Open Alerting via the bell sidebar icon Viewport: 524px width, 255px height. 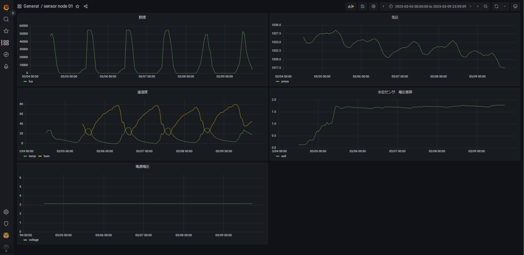pos(6,66)
